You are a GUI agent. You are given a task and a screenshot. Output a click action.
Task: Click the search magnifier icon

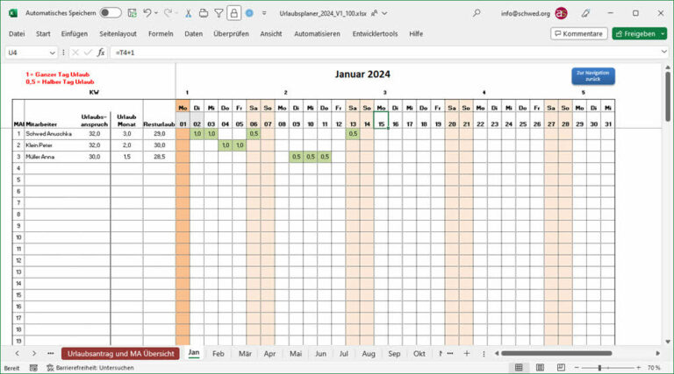pyautogui.click(x=477, y=13)
